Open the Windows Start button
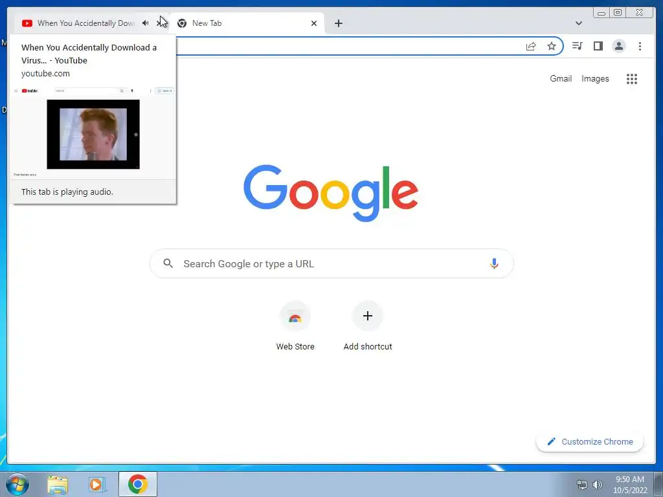Screen dimensions: 663x497 click(x=17, y=484)
